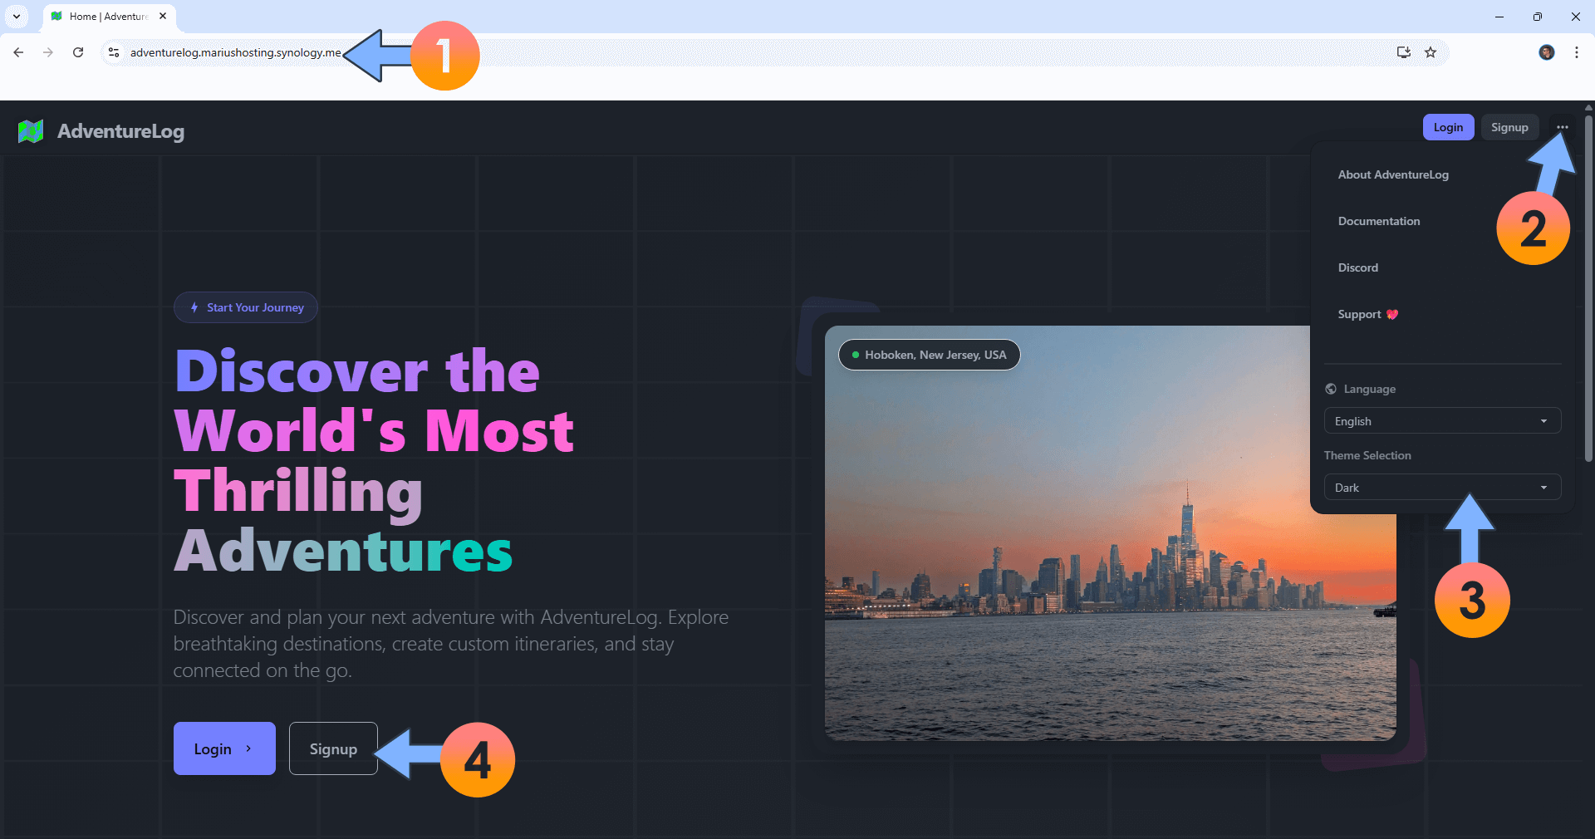Reload the page with refresh icon
The width and height of the screenshot is (1595, 839).
point(78,52)
